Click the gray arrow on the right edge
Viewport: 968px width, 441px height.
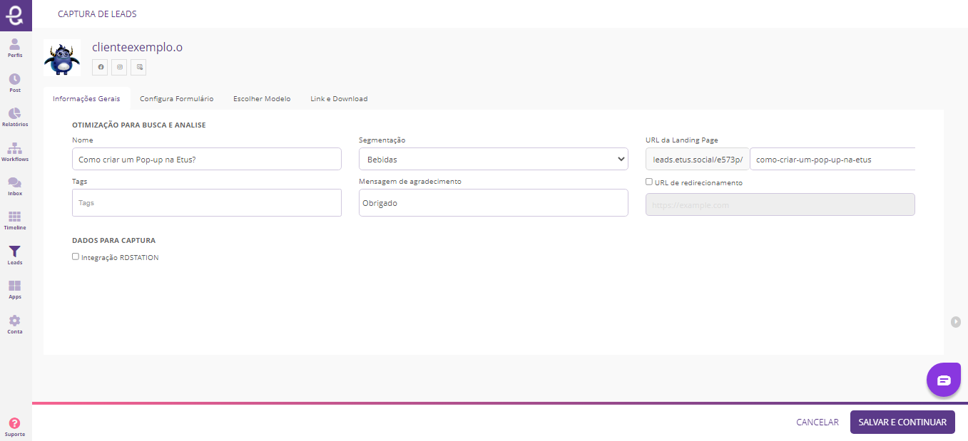tap(956, 321)
